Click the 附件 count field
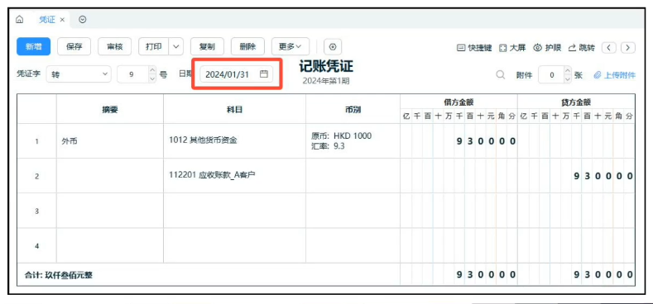The height and width of the screenshot is (304, 653). [x=552, y=75]
